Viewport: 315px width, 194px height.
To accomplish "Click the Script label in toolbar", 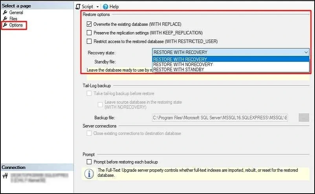I will [x=87, y=7].
